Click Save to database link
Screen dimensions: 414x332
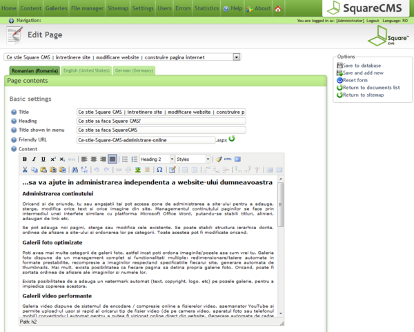(361, 65)
